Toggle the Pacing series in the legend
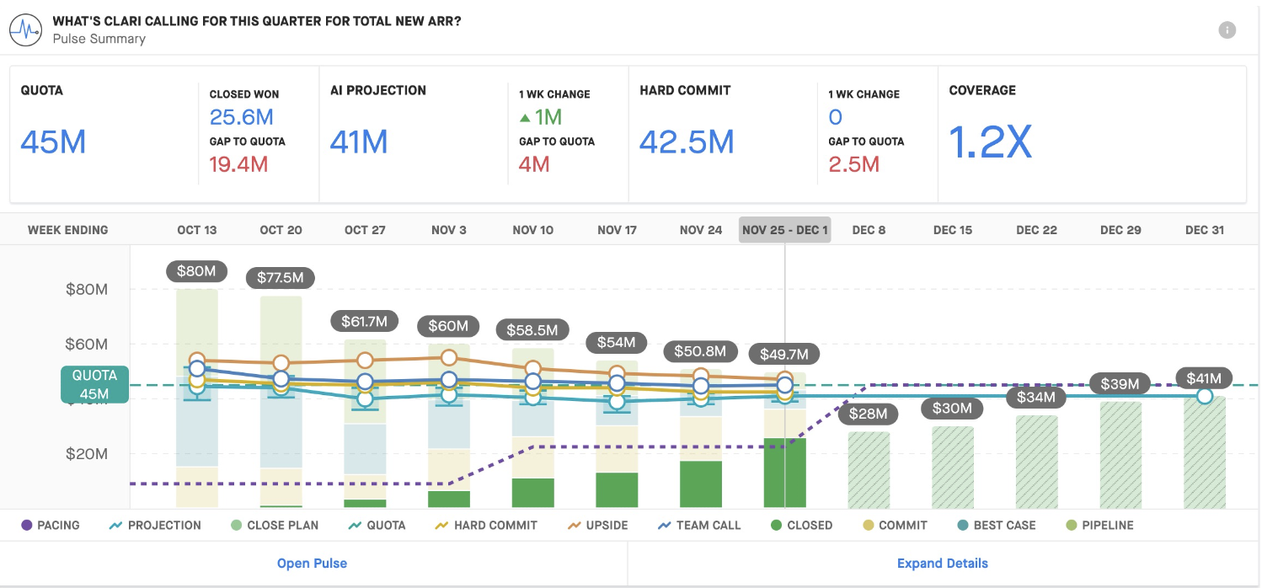 pyautogui.click(x=50, y=525)
